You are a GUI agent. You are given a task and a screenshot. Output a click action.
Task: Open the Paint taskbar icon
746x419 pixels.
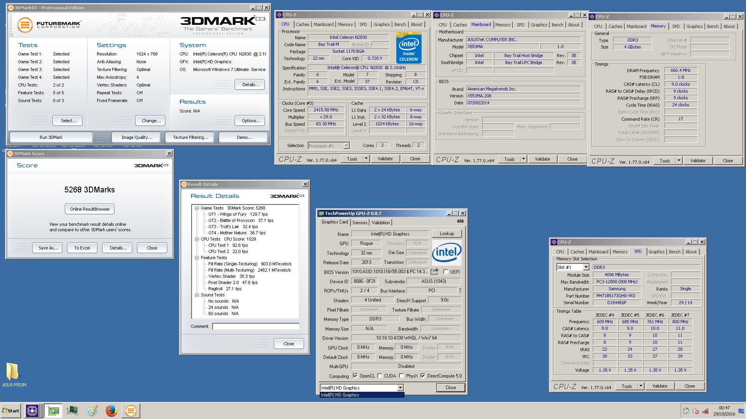[x=92, y=410]
